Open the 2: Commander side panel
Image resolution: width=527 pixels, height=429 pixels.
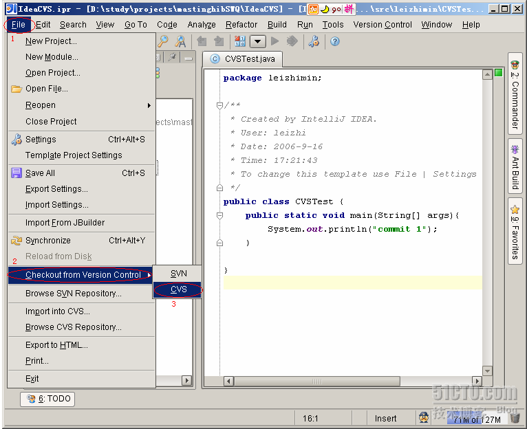point(515,94)
